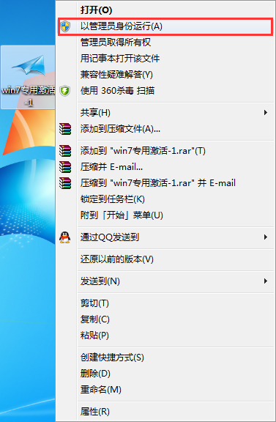Choose 粘贴(P) from the menu

pyautogui.click(x=165, y=336)
